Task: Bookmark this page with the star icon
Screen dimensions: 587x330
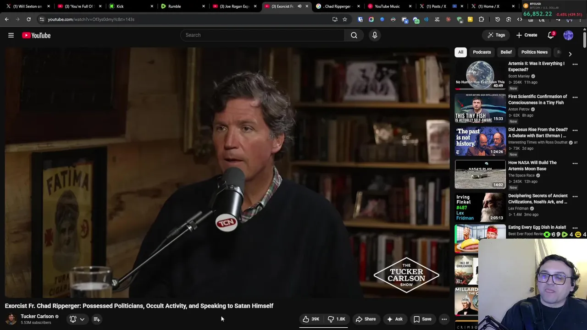Action: click(345, 19)
